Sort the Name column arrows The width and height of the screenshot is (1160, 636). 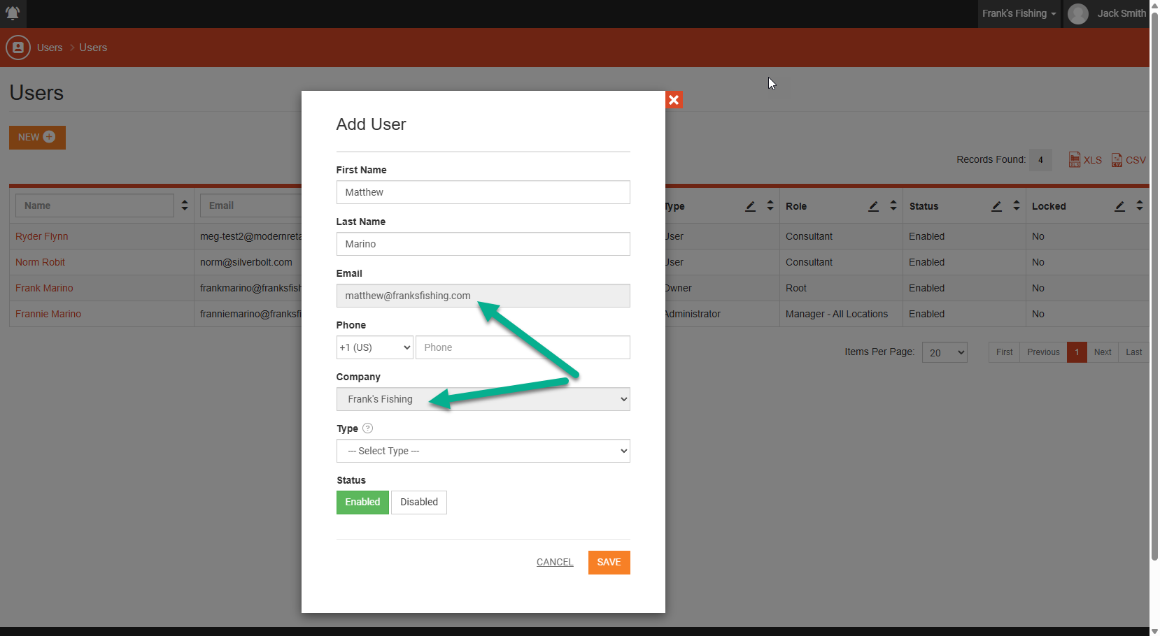[185, 205]
